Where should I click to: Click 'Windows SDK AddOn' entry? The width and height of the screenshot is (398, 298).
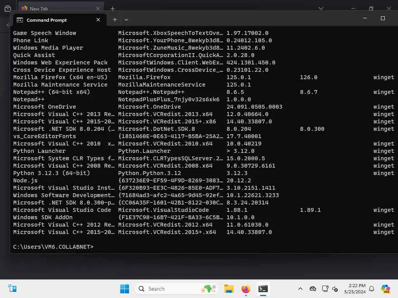coord(43,217)
